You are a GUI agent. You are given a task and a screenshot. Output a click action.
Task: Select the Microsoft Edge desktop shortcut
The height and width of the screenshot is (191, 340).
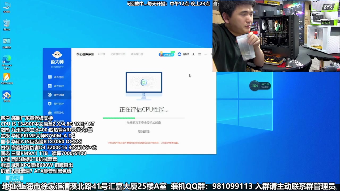[7, 62]
